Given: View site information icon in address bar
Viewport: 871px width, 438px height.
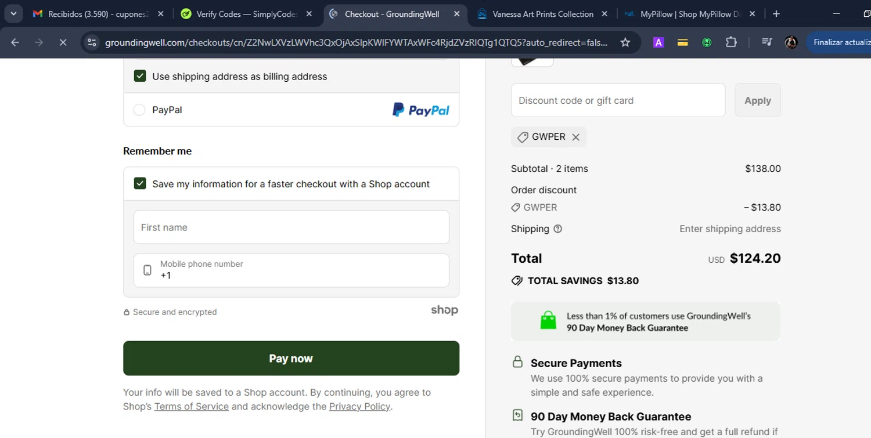Looking at the screenshot, I should click(x=92, y=42).
